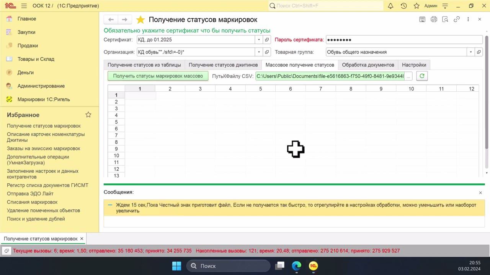Open Списания маркировок link

click(x=32, y=202)
